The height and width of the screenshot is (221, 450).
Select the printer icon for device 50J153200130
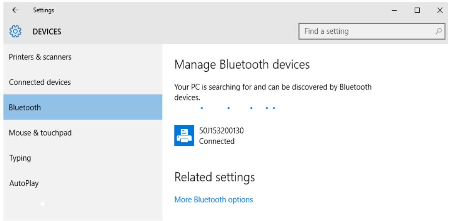(x=184, y=135)
